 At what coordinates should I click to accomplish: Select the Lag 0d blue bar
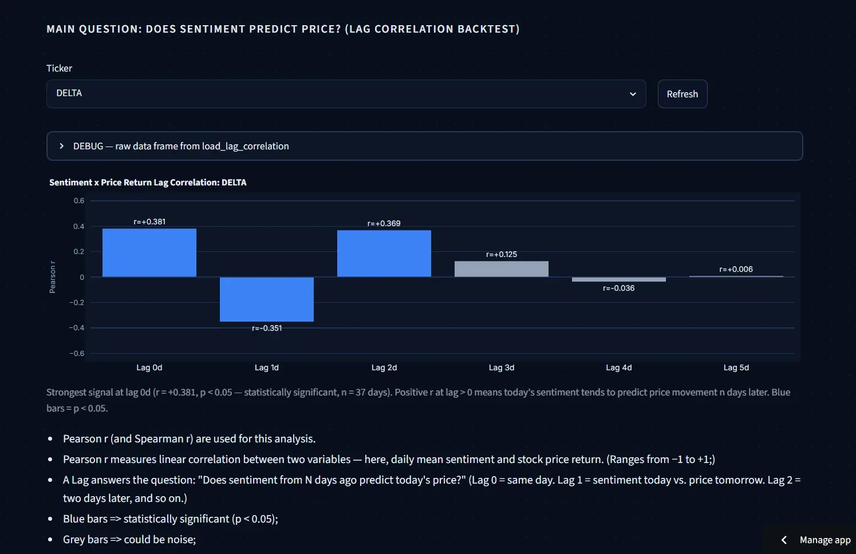tap(149, 252)
